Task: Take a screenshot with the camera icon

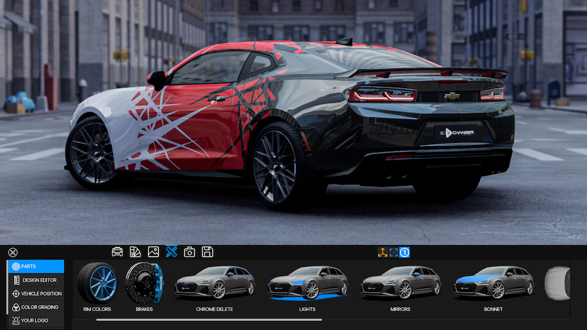Action: pyautogui.click(x=190, y=252)
